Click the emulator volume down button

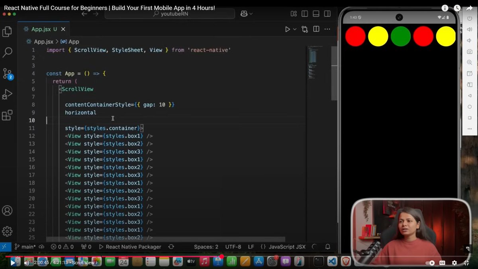point(470,40)
